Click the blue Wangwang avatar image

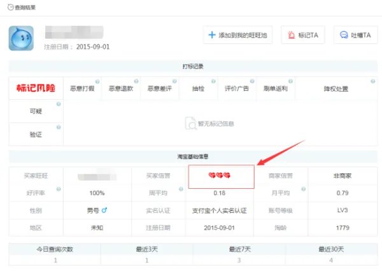point(21,38)
